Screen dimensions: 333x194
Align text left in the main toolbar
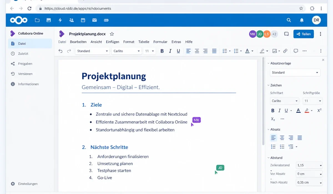click(x=188, y=51)
